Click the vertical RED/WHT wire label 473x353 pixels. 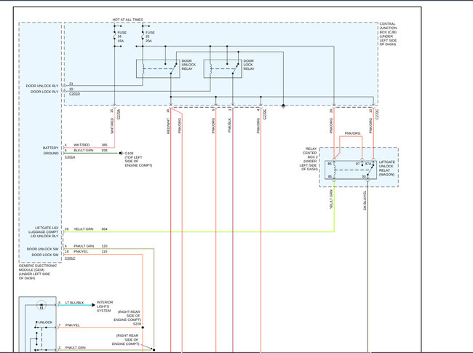coord(168,126)
